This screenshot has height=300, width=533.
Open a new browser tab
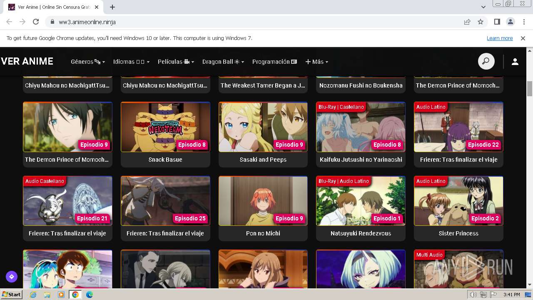point(112,7)
